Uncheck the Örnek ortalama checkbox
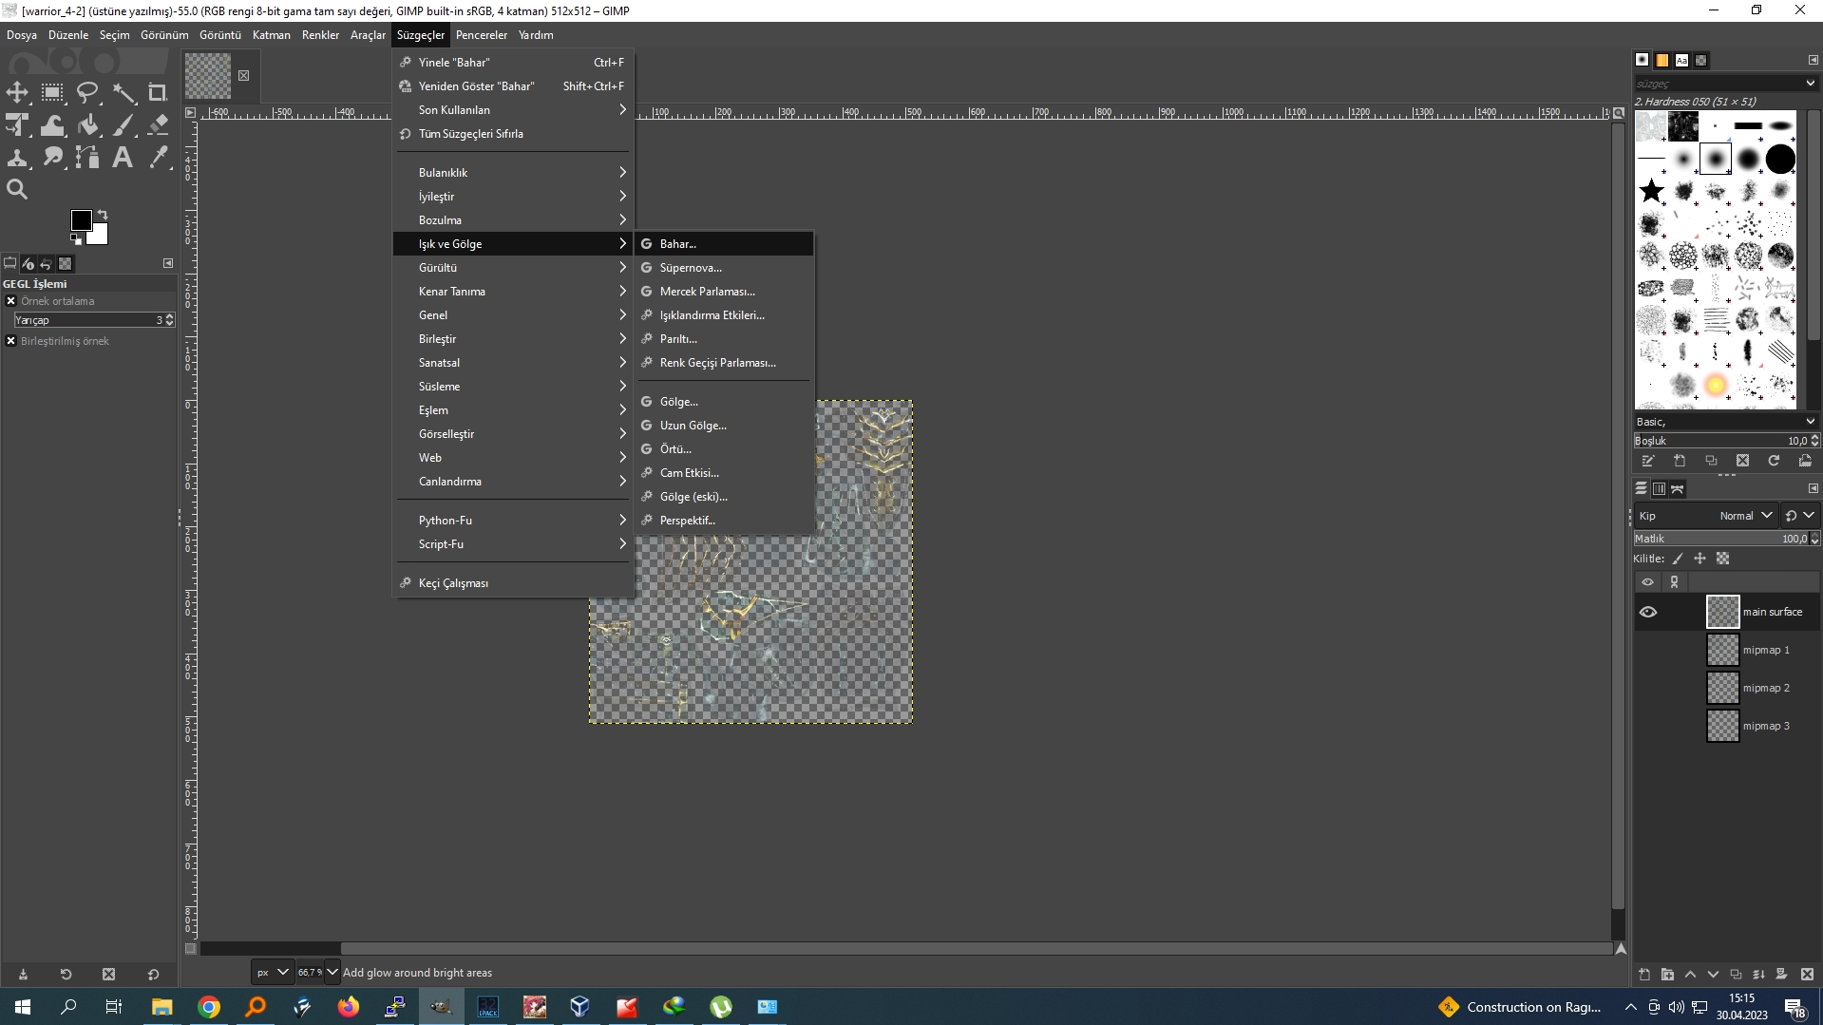Viewport: 1823px width, 1025px height. pyautogui.click(x=11, y=300)
